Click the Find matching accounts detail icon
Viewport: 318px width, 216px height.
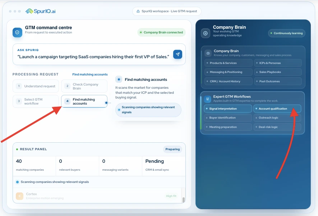tap(119, 79)
